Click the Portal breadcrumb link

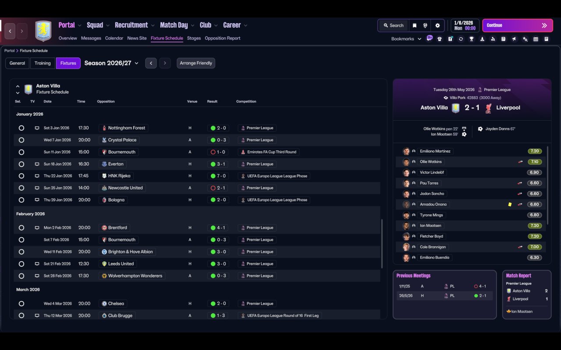pos(9,51)
